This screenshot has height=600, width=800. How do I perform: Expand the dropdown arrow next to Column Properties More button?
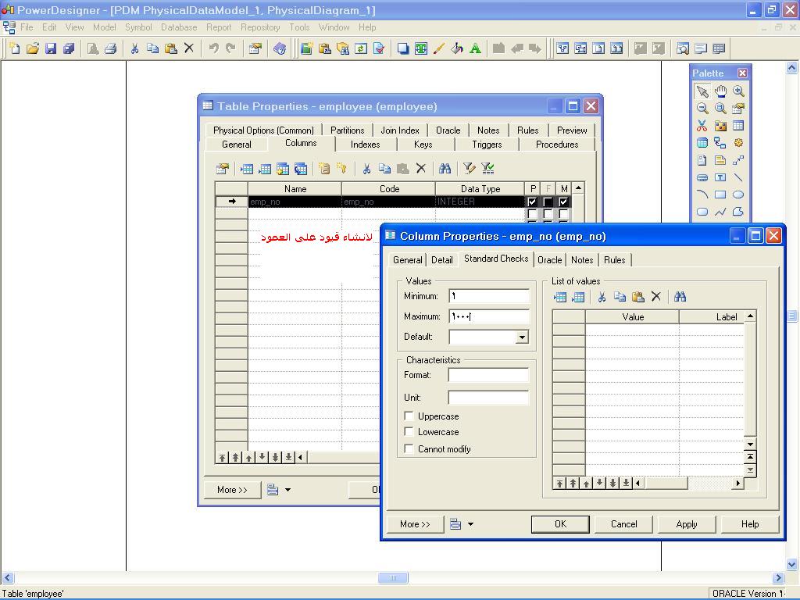(470, 524)
